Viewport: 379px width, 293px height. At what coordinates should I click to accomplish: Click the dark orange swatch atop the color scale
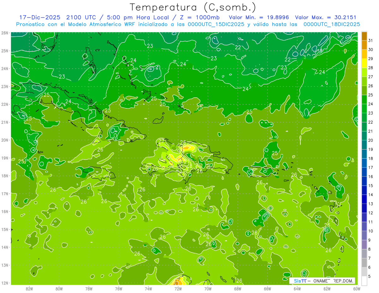(364, 36)
